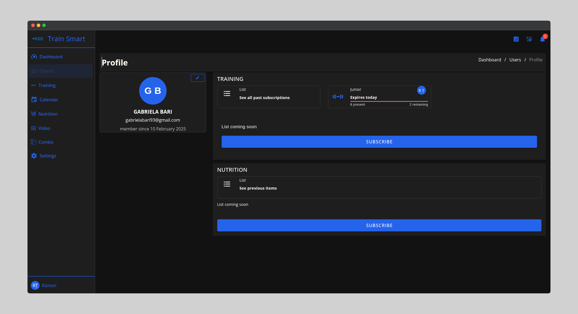The image size is (578, 314).
Task: Click the Clients people icon
Action: (34, 71)
